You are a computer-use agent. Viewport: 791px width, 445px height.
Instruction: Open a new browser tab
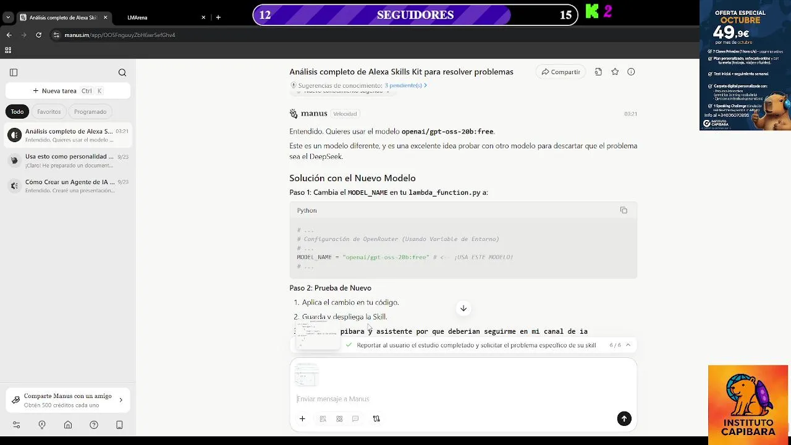pos(218,17)
